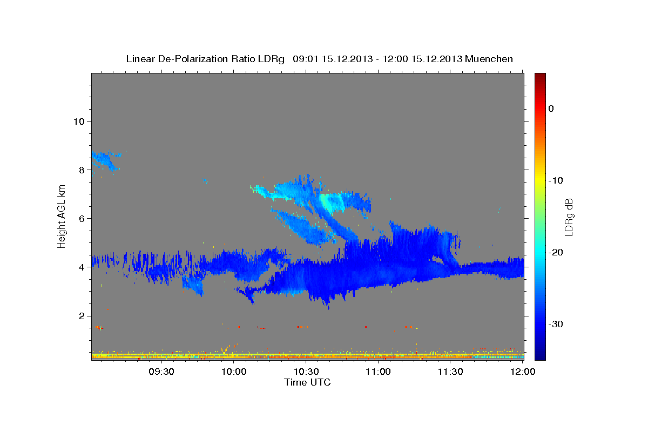648x432 pixels.
Task: Pick the yellow region of the colorbar
Action: coord(539,178)
